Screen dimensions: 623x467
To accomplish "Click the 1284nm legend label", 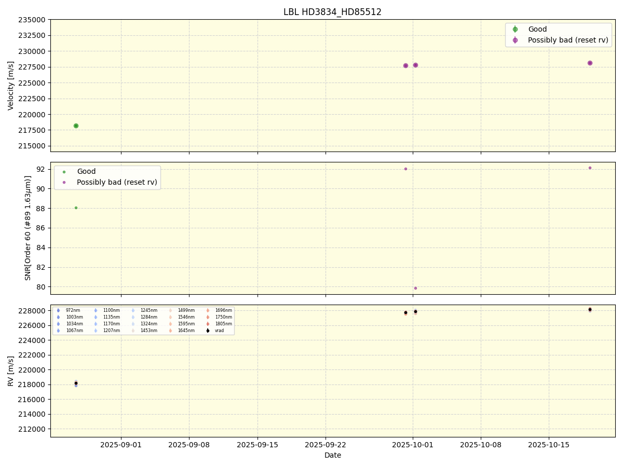I will [x=149, y=317].
